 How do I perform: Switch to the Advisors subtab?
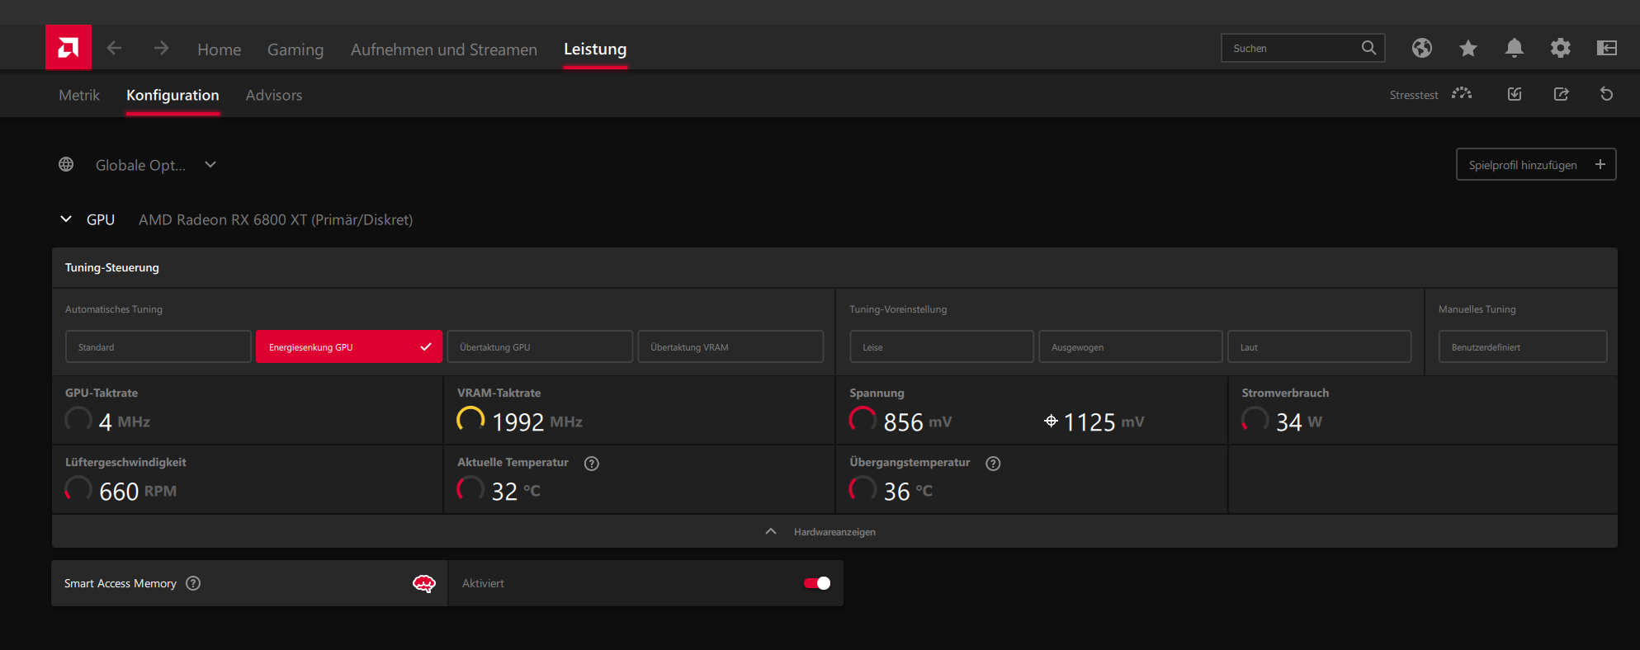[274, 95]
